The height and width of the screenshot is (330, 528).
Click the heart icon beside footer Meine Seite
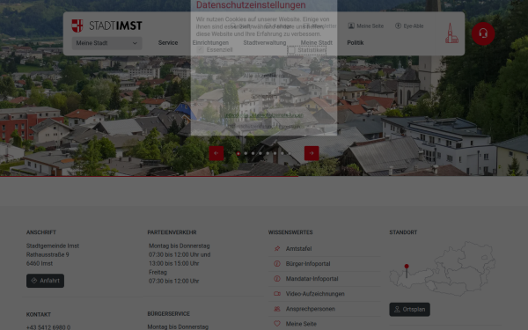[277, 324]
